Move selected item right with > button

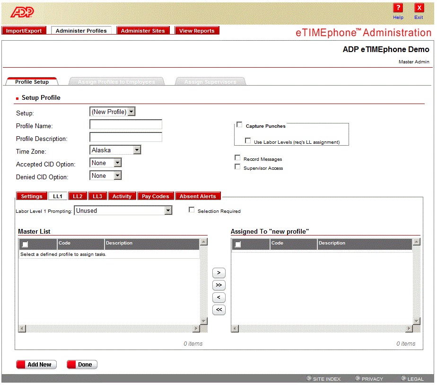point(219,272)
